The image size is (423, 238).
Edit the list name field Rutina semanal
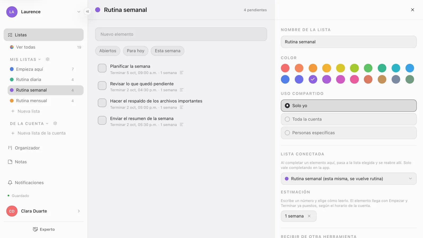349,42
